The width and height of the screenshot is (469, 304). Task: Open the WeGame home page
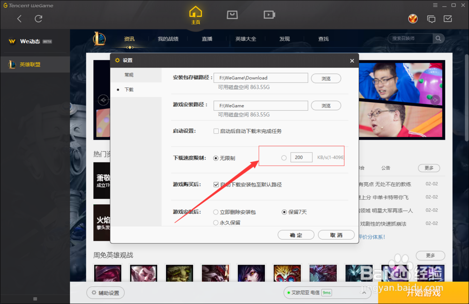195,13
